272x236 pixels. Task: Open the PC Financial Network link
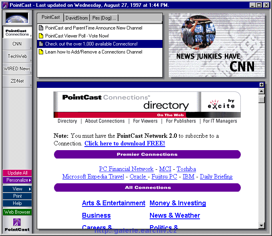[x=126, y=169]
